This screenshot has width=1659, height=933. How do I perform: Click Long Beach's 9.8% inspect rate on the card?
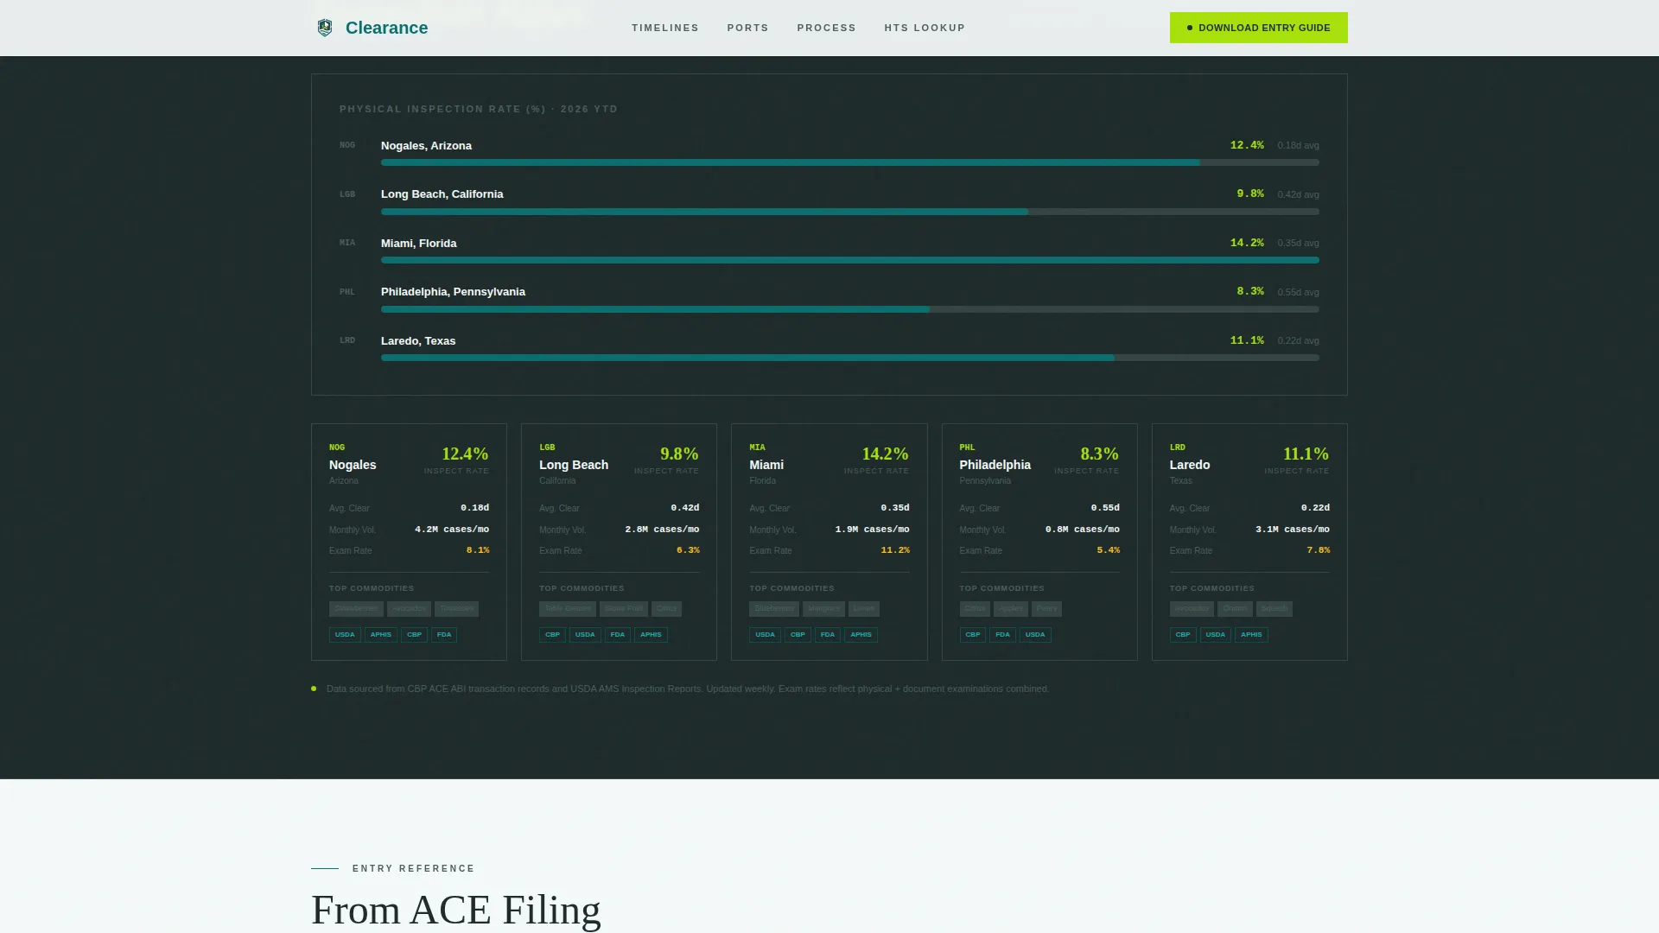[x=679, y=454]
